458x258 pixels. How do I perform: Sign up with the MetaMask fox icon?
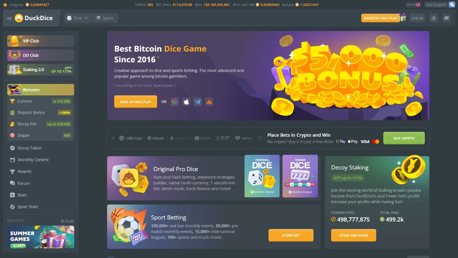coord(209,102)
